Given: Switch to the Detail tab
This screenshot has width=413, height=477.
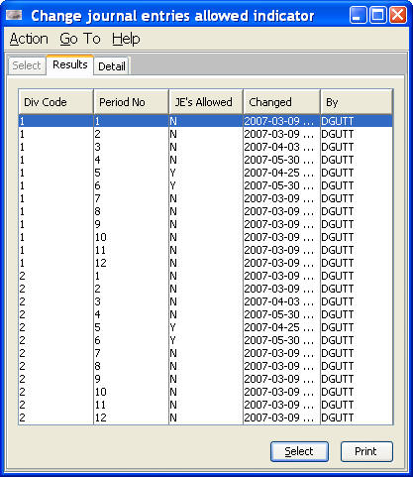Looking at the screenshot, I should (x=112, y=66).
